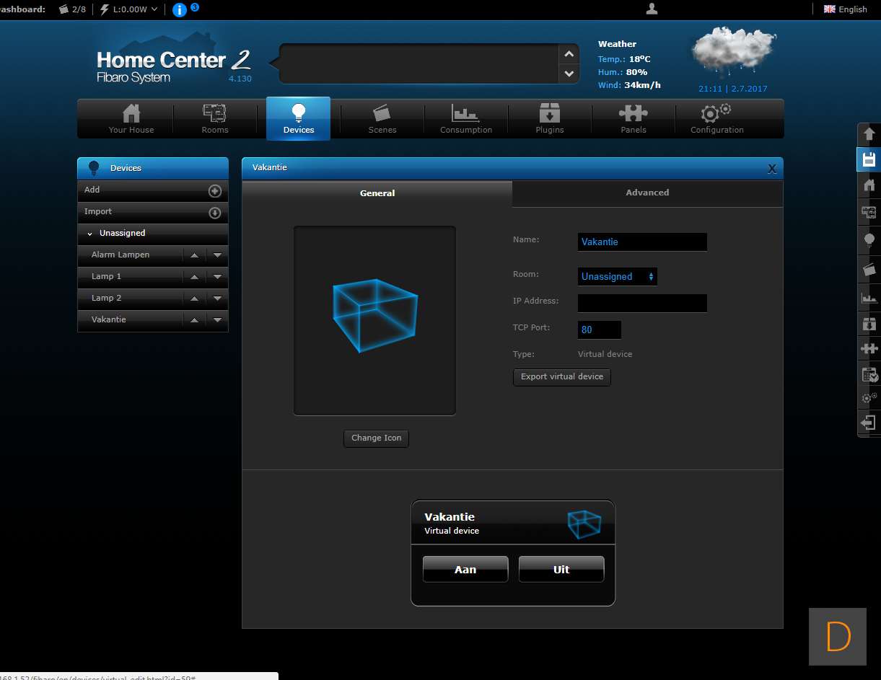This screenshot has height=680, width=881.
Task: Click the TCP Port input field
Action: (x=599, y=330)
